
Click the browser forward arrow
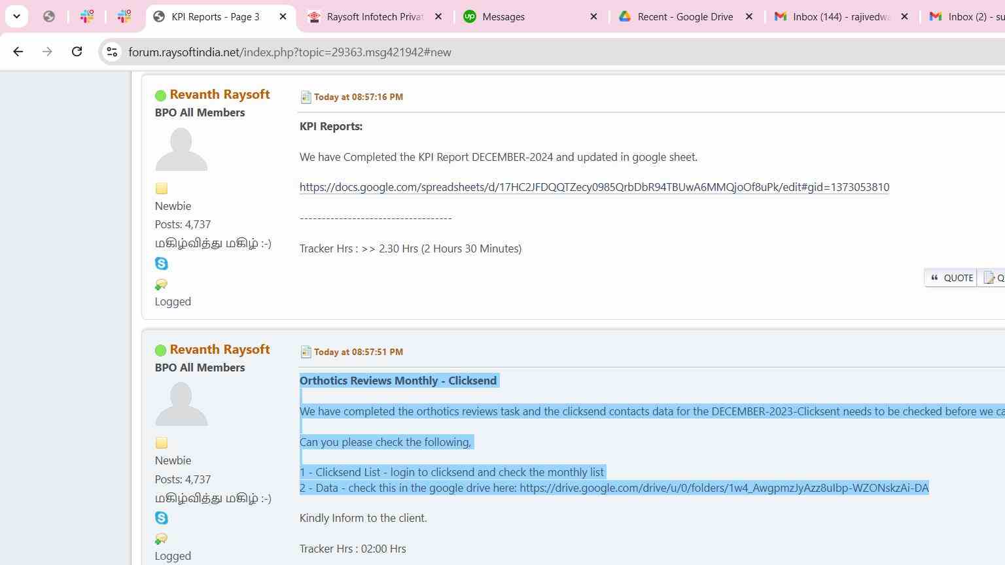point(47,52)
